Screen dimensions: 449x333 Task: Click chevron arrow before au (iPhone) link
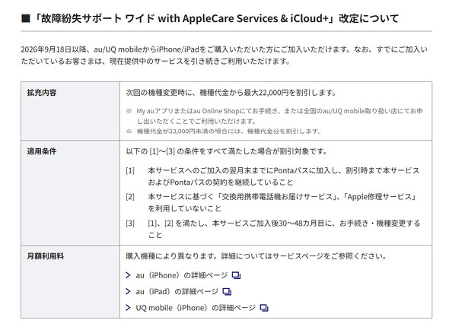coord(128,275)
